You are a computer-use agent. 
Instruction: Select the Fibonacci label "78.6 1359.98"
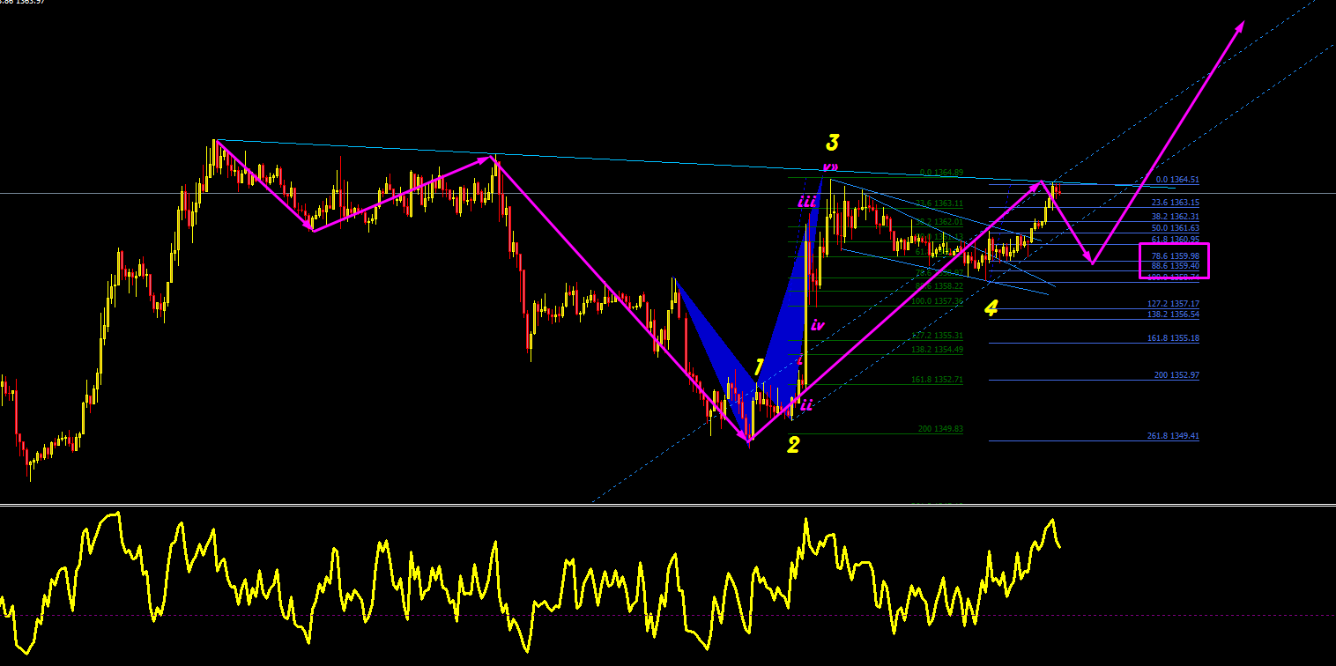(1176, 256)
